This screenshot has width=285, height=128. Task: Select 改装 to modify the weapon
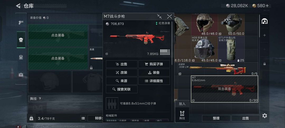[x=122, y=72]
